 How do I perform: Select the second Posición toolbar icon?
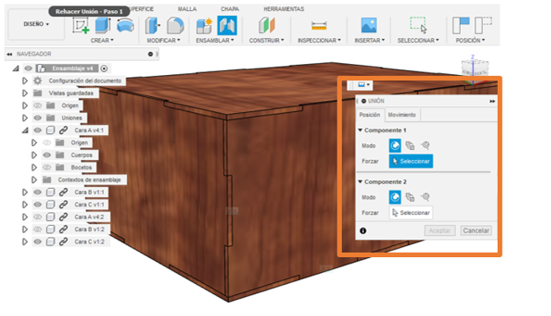click(484, 25)
